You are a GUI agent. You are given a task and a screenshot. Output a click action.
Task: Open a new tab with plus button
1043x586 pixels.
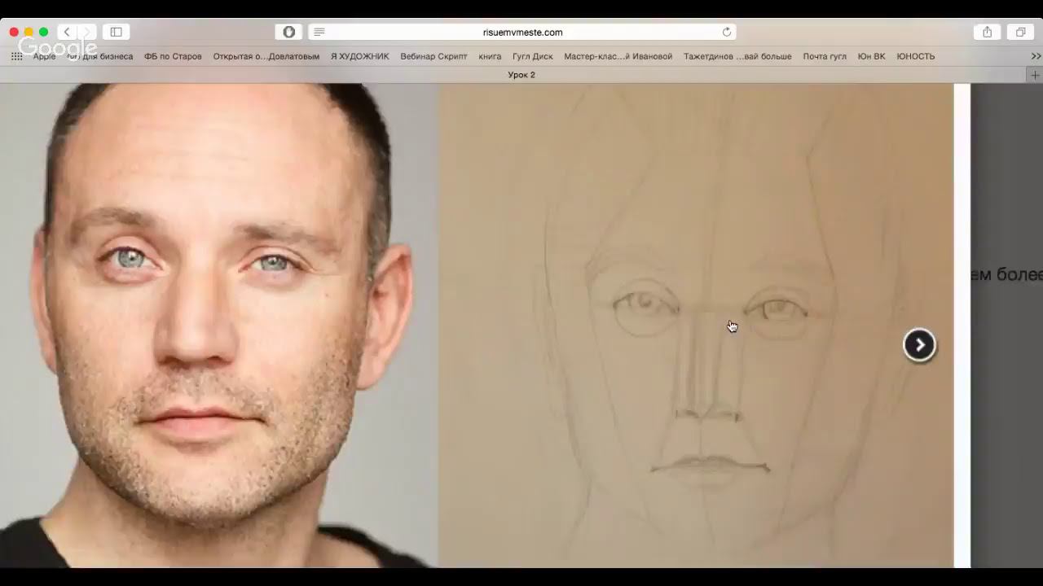(1035, 75)
